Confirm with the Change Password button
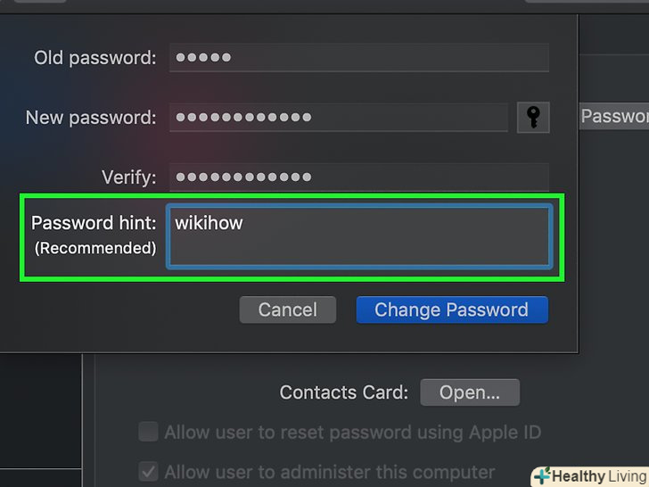This screenshot has height=487, width=649. tap(452, 310)
